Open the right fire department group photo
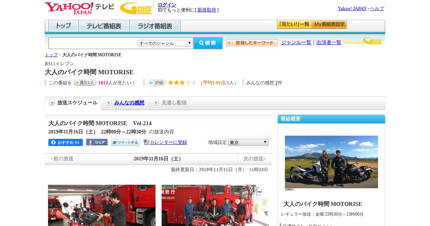The height and width of the screenshot is (226, 430). (x=215, y=205)
